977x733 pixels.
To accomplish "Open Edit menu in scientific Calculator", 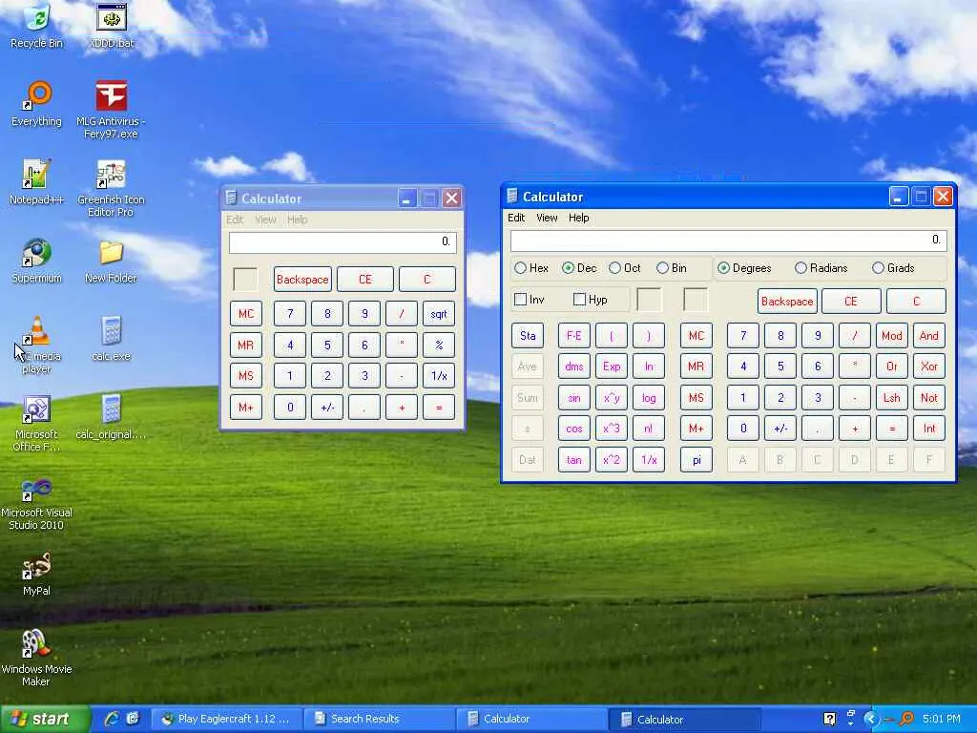I will 516,218.
